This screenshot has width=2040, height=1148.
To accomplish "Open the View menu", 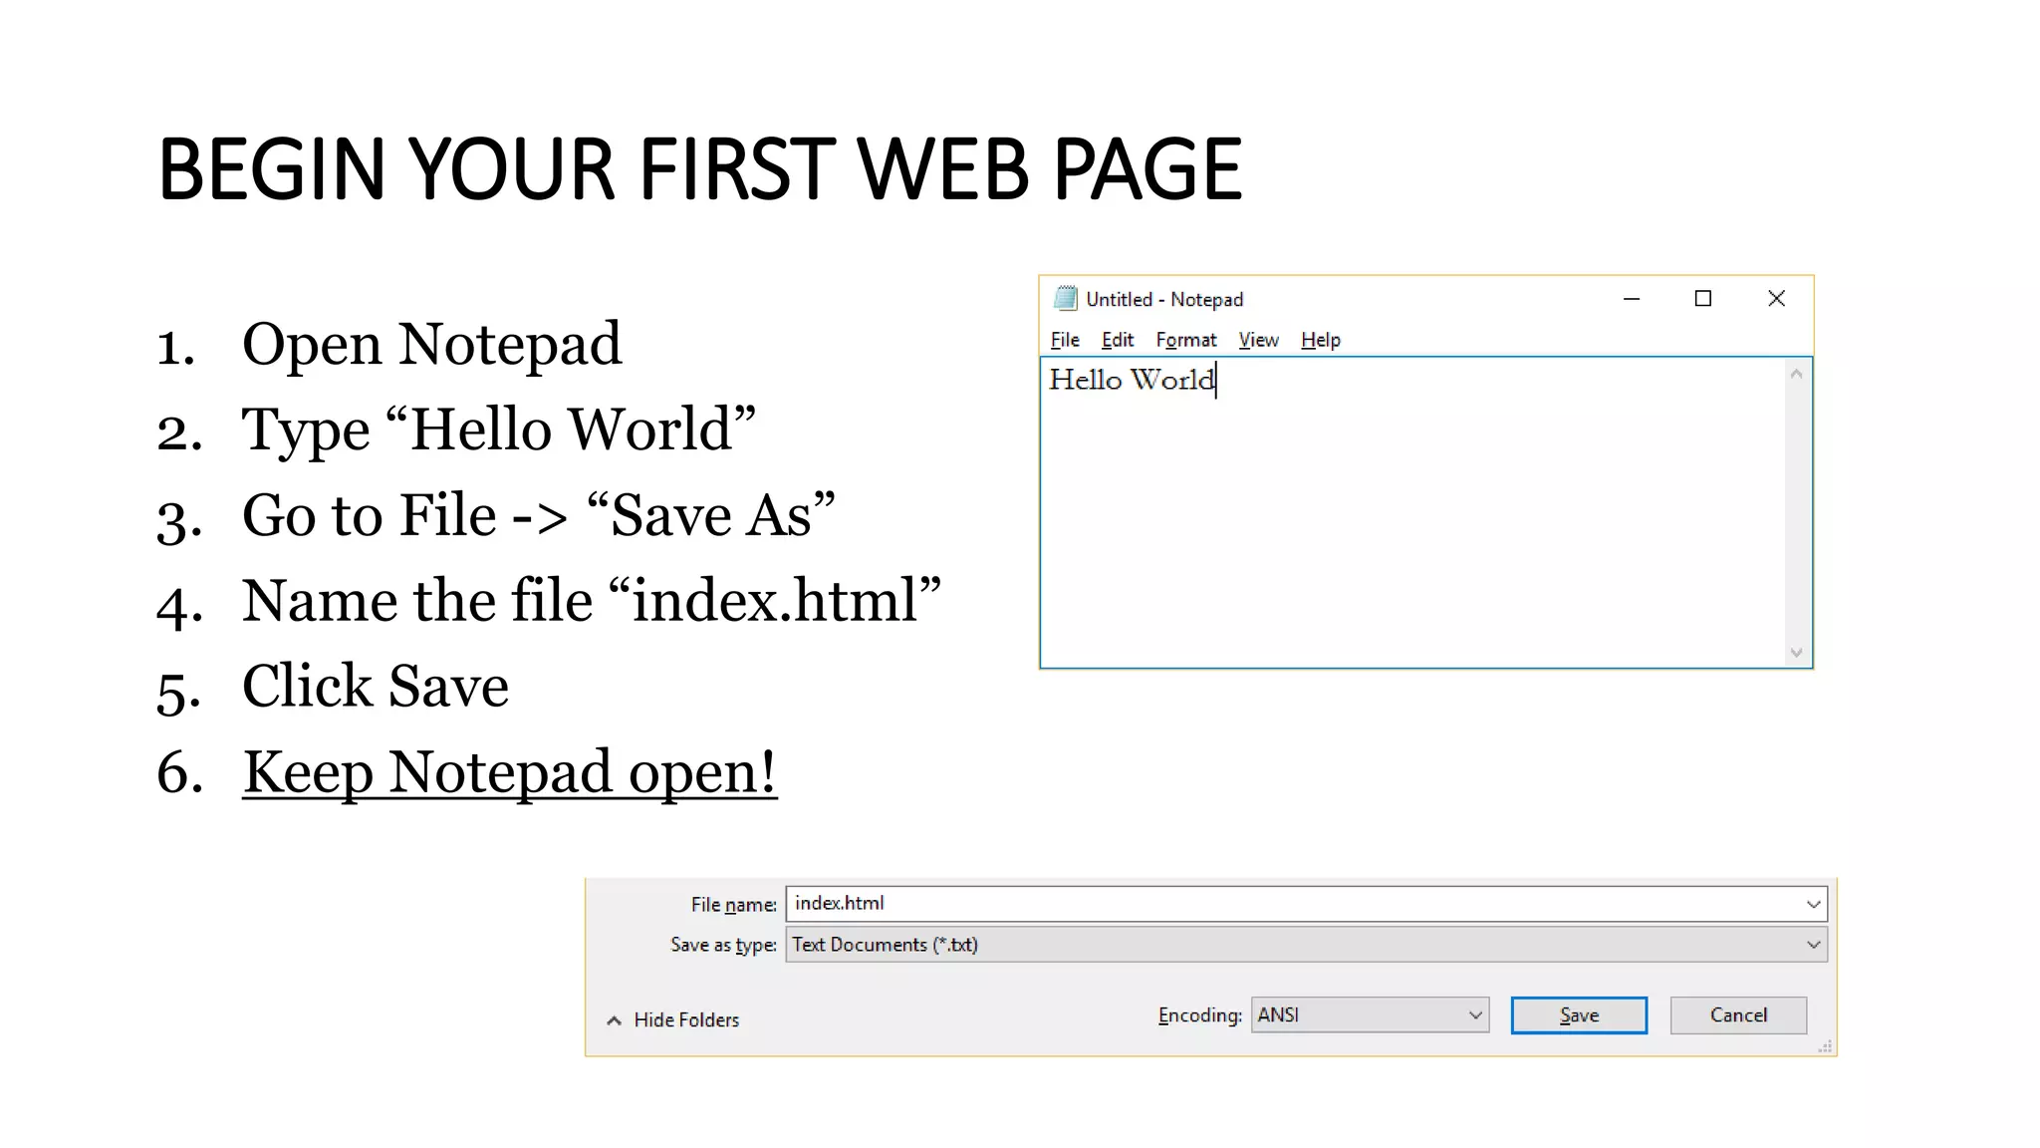I will click(1258, 340).
